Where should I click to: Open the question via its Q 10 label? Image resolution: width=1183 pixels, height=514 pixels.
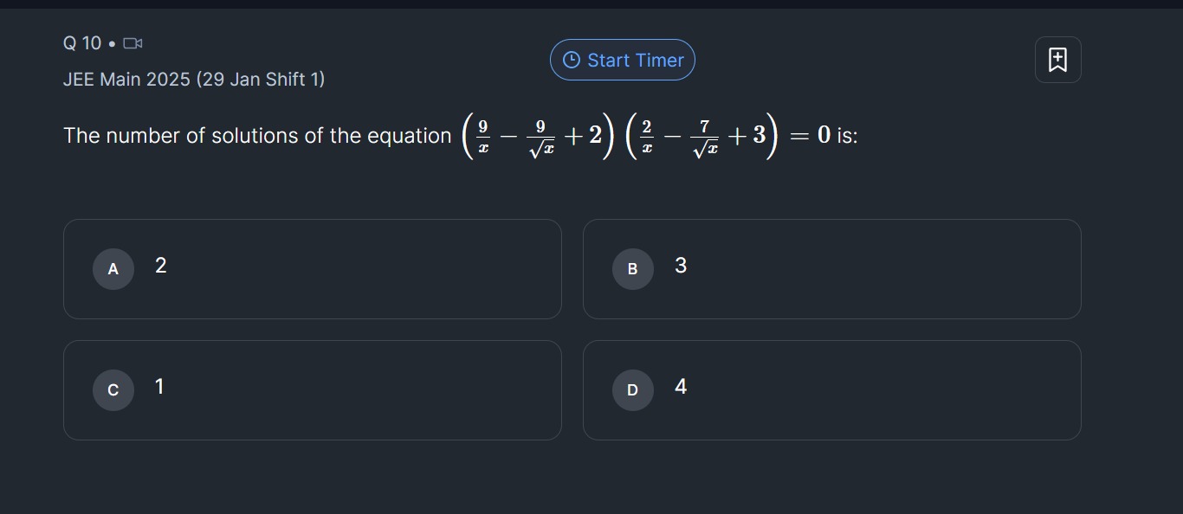tap(82, 42)
